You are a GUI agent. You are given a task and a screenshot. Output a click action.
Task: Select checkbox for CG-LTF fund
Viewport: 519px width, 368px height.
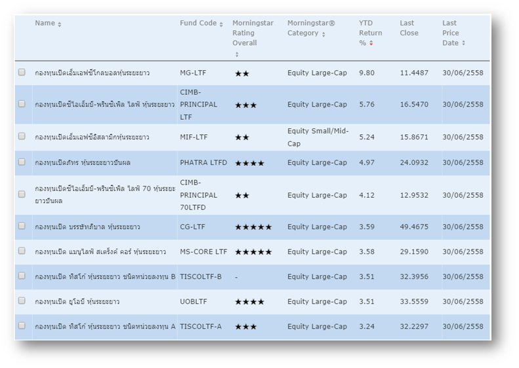pos(22,227)
